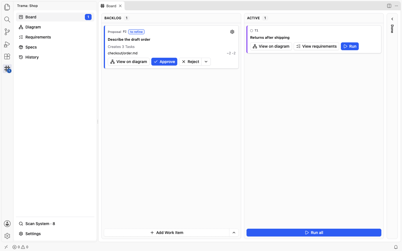
Task: Open the Source Control icon
Action: point(7,32)
